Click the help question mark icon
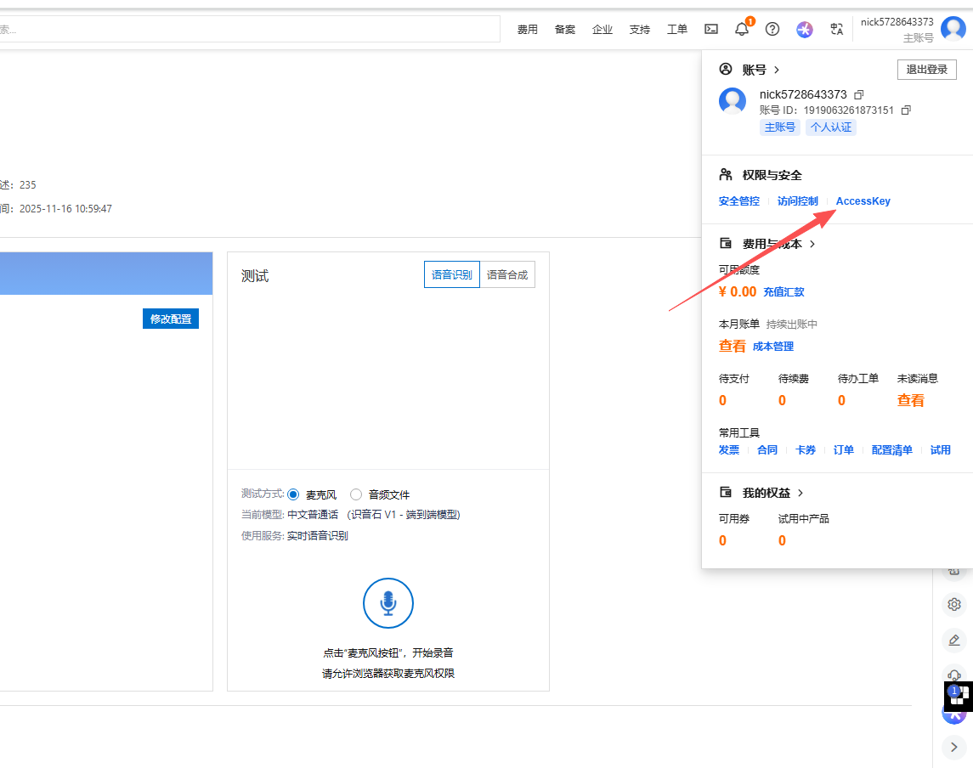Screen dimensions: 973x768 pos(772,29)
